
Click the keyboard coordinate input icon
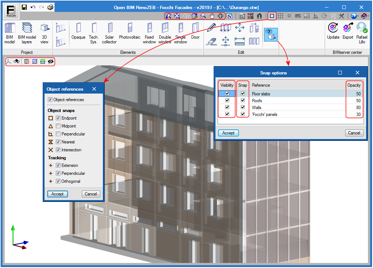click(298, 16)
